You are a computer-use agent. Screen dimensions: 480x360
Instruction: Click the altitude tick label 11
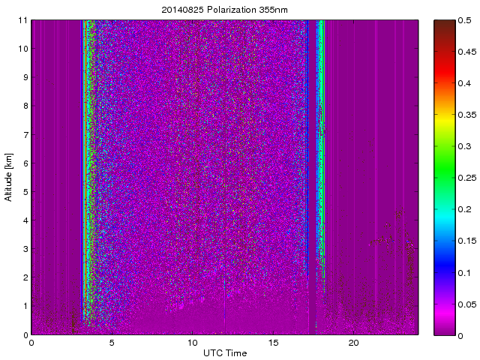point(22,20)
